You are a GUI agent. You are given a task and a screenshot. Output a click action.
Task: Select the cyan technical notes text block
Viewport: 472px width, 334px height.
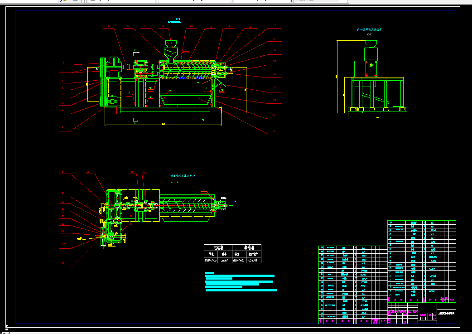[241, 282]
